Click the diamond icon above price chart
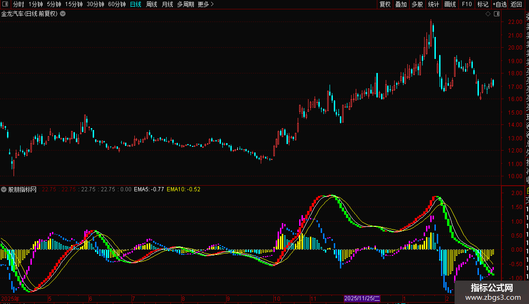529x304 pixels. point(488,14)
